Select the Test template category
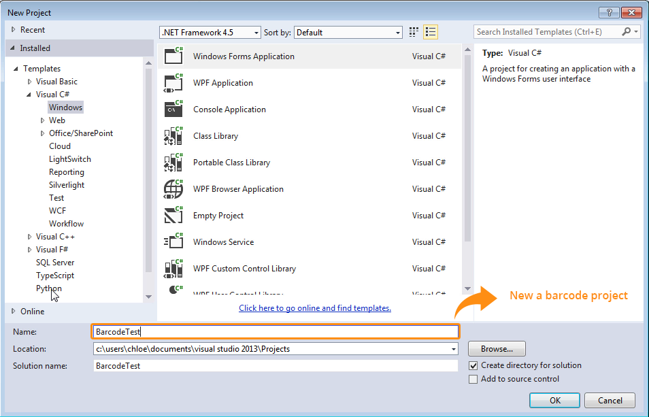The height and width of the screenshot is (417, 649). (x=56, y=198)
